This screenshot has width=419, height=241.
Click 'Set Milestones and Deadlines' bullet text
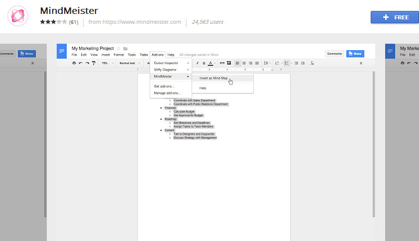[x=192, y=123]
